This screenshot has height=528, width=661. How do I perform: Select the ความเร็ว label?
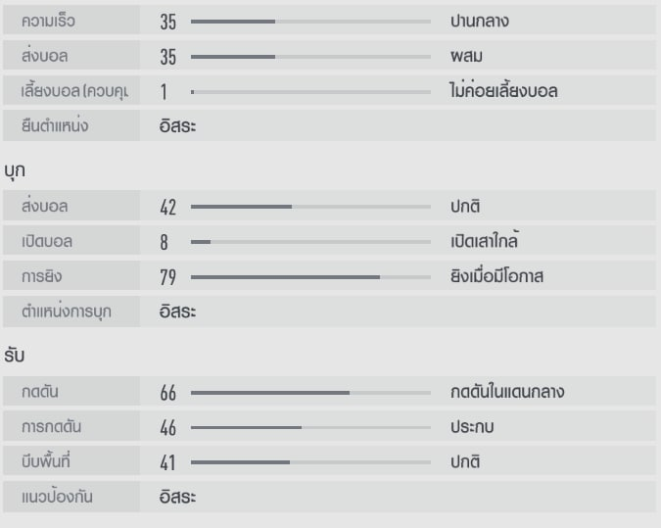pyautogui.click(x=48, y=21)
